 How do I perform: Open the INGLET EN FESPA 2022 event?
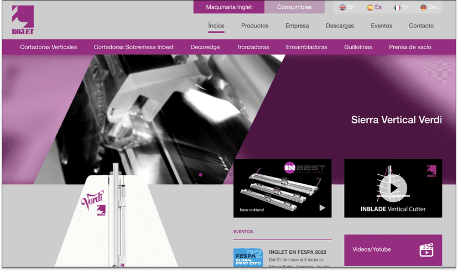click(298, 252)
